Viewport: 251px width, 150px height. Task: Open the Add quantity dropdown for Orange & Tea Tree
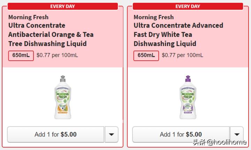(112, 134)
